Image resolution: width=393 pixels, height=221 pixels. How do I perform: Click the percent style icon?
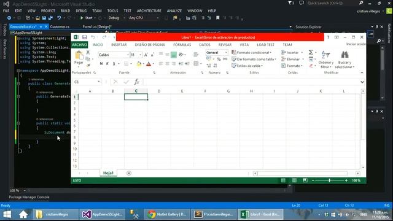point(219,59)
